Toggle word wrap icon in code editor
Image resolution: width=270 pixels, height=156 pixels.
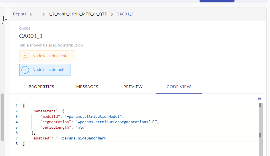(x=259, y=99)
